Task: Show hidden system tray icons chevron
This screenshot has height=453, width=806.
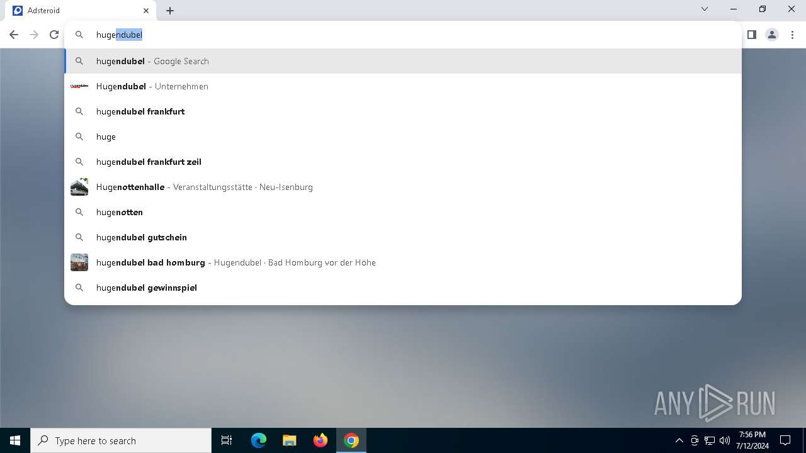Action: pos(679,440)
